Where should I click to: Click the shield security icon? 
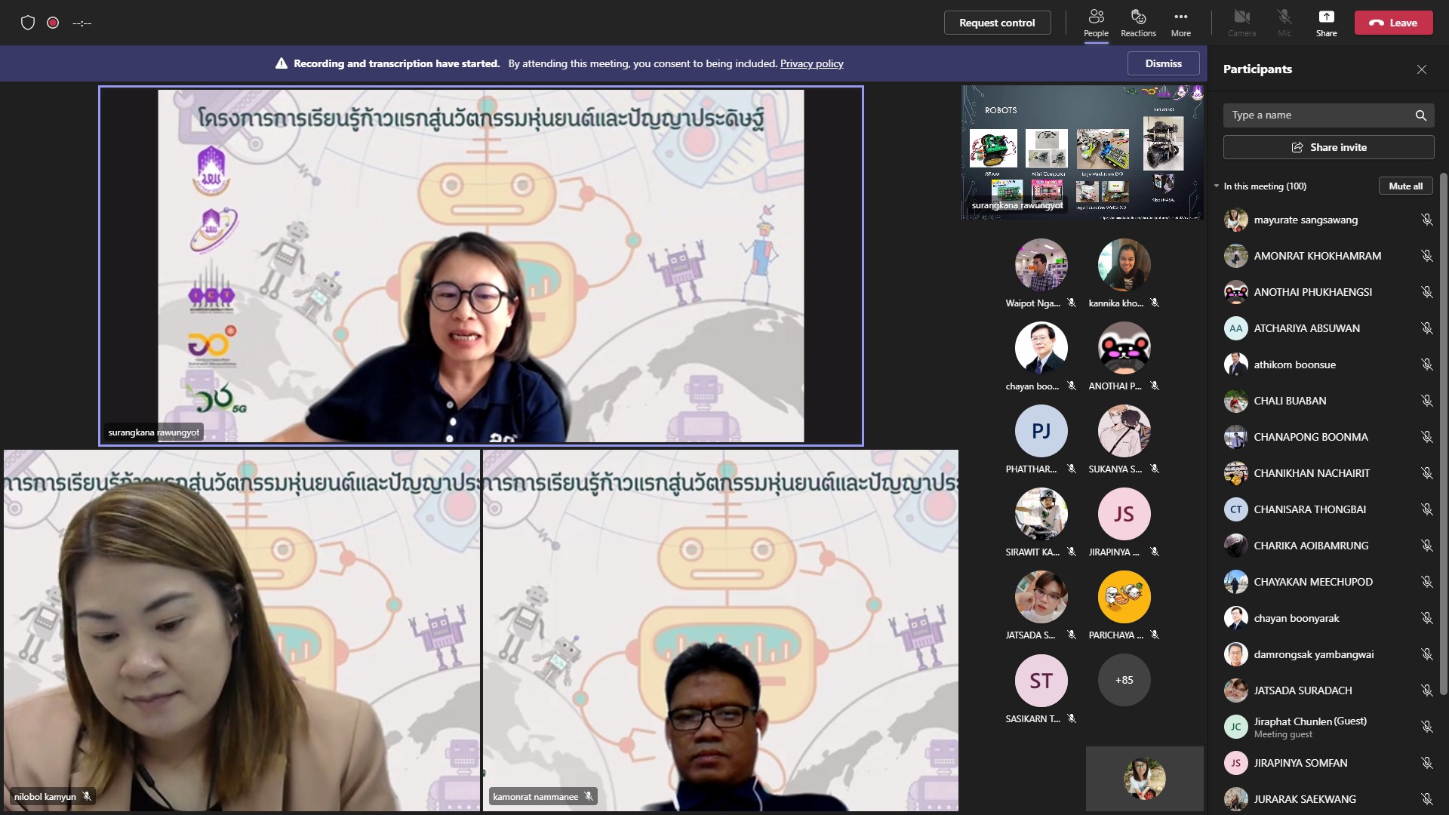(x=28, y=23)
